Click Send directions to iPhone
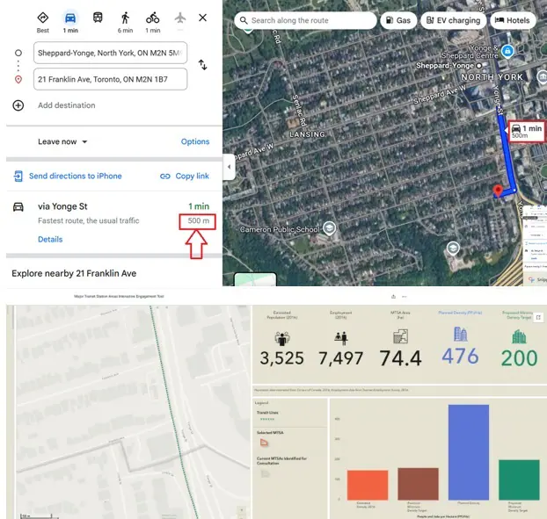 point(75,176)
